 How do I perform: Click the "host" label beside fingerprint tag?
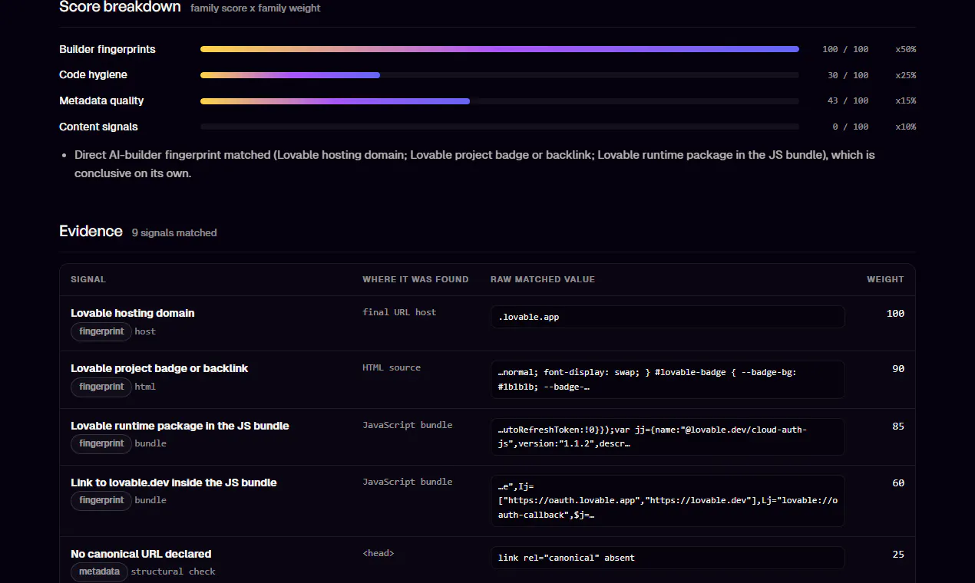click(145, 331)
